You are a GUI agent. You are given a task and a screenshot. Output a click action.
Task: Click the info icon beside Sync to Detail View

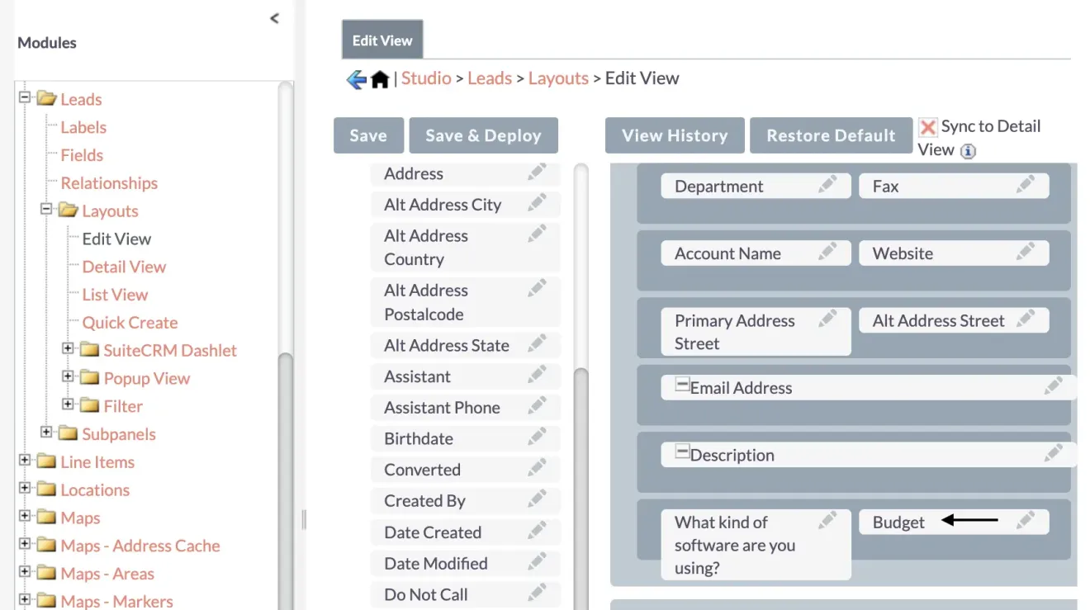[969, 151]
